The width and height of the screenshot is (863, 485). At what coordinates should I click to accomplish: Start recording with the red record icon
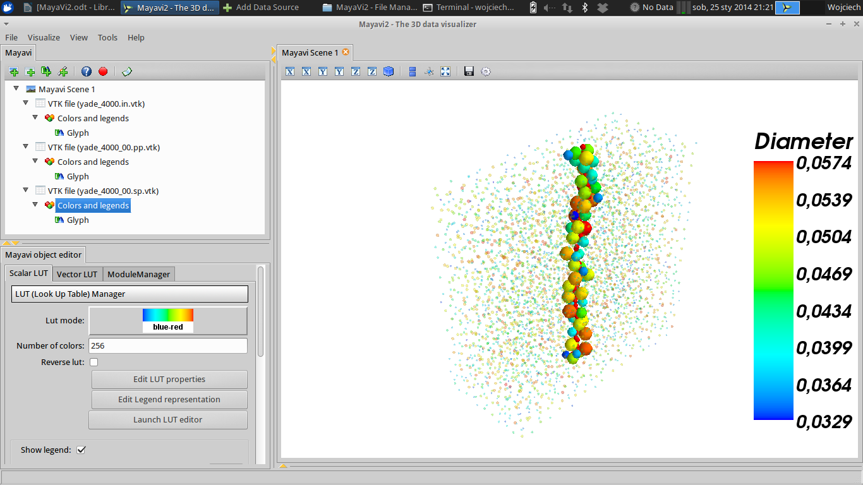(x=103, y=71)
